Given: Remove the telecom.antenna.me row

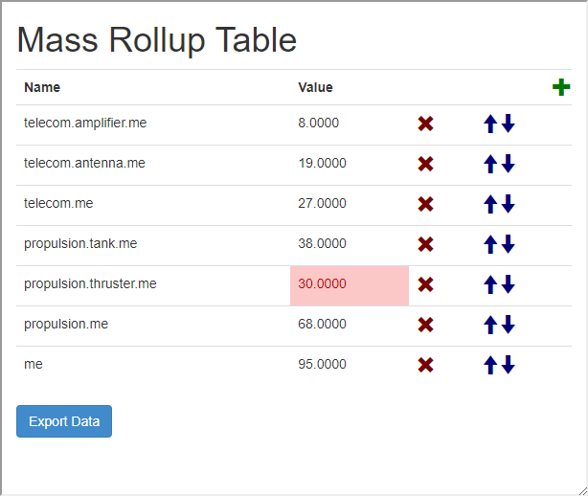Looking at the screenshot, I should click(x=426, y=164).
